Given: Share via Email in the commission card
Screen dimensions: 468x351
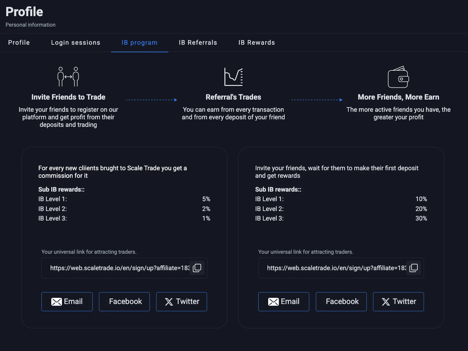Looking at the screenshot, I should tap(67, 302).
